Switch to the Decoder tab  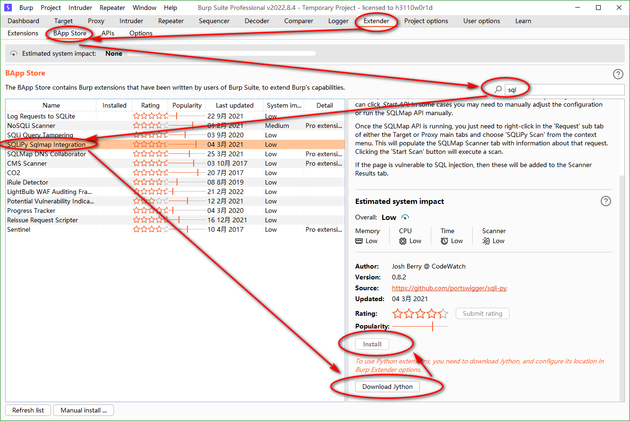point(257,21)
